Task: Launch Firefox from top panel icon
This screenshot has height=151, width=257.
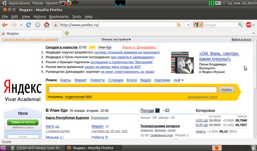Action: (68, 3)
